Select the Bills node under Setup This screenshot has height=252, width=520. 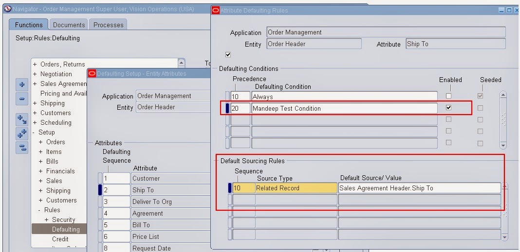52,161
